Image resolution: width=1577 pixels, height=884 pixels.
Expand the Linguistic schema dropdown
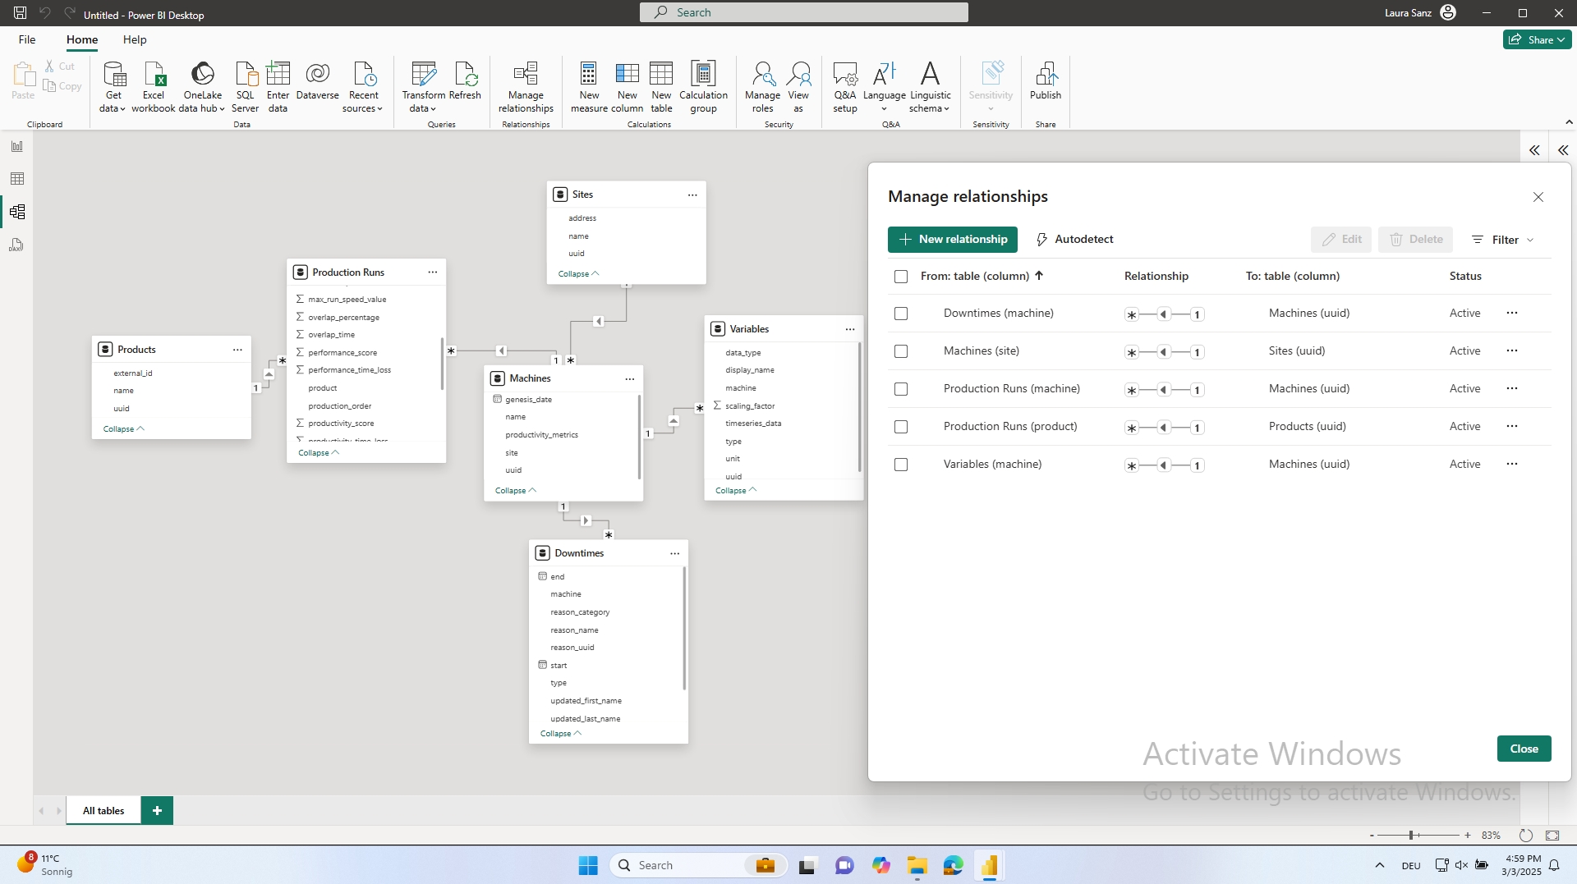click(x=930, y=87)
